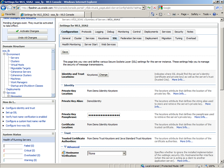Viewport: 224px width, 168px height.
Task: Click the Hostname Verification restart-required icon
Action: click(x=63, y=153)
